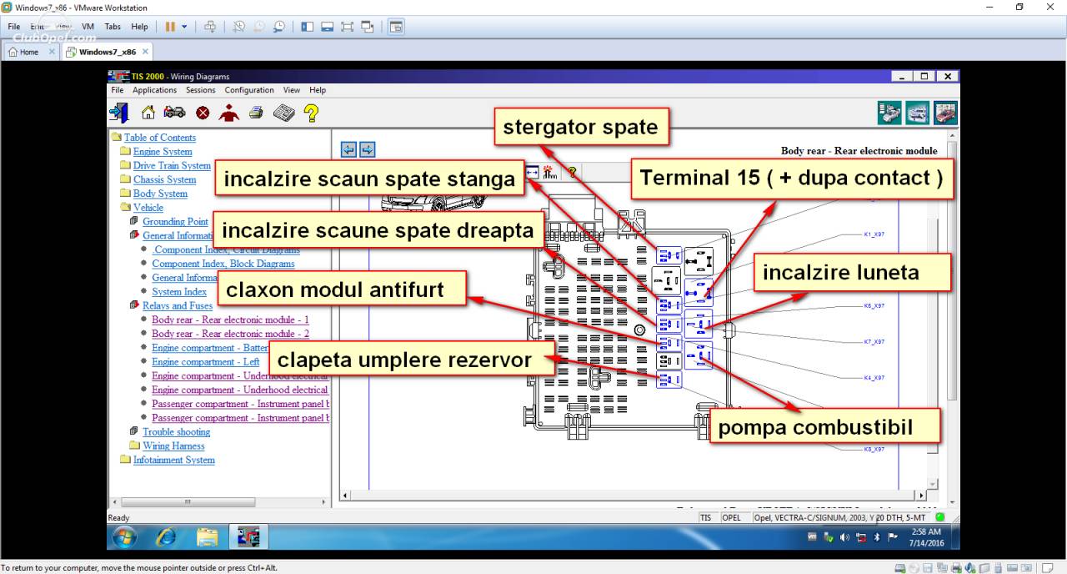The image size is (1067, 574).
Task: Open System Index link
Action: 179,292
